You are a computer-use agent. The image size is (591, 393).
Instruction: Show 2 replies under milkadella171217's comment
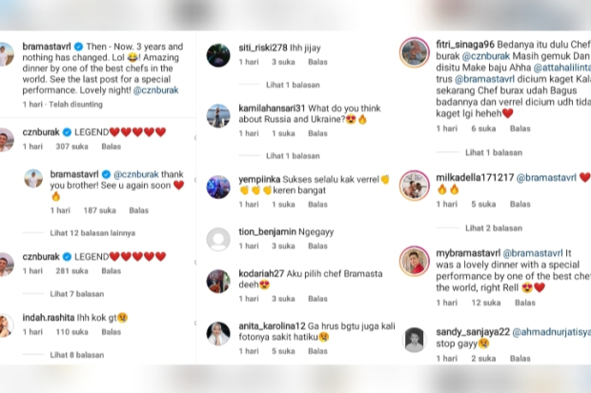(494, 228)
